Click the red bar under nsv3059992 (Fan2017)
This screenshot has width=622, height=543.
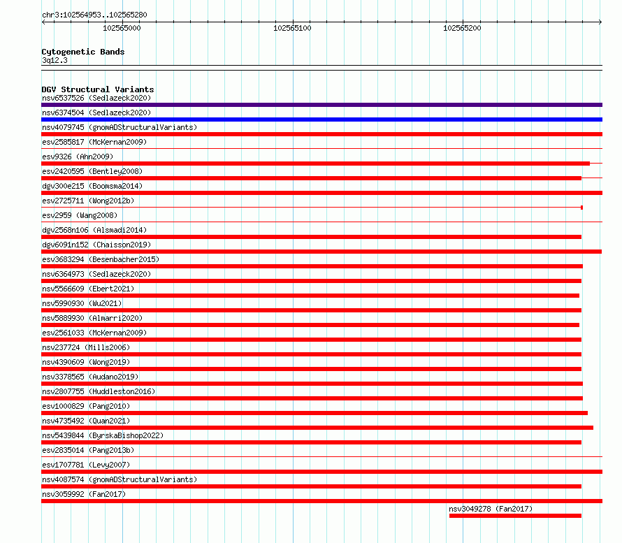(321, 501)
